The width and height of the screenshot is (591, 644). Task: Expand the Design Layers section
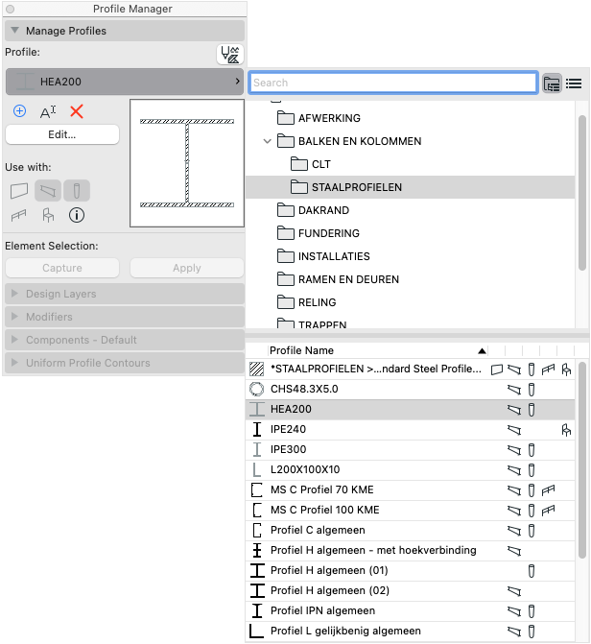pyautogui.click(x=15, y=294)
